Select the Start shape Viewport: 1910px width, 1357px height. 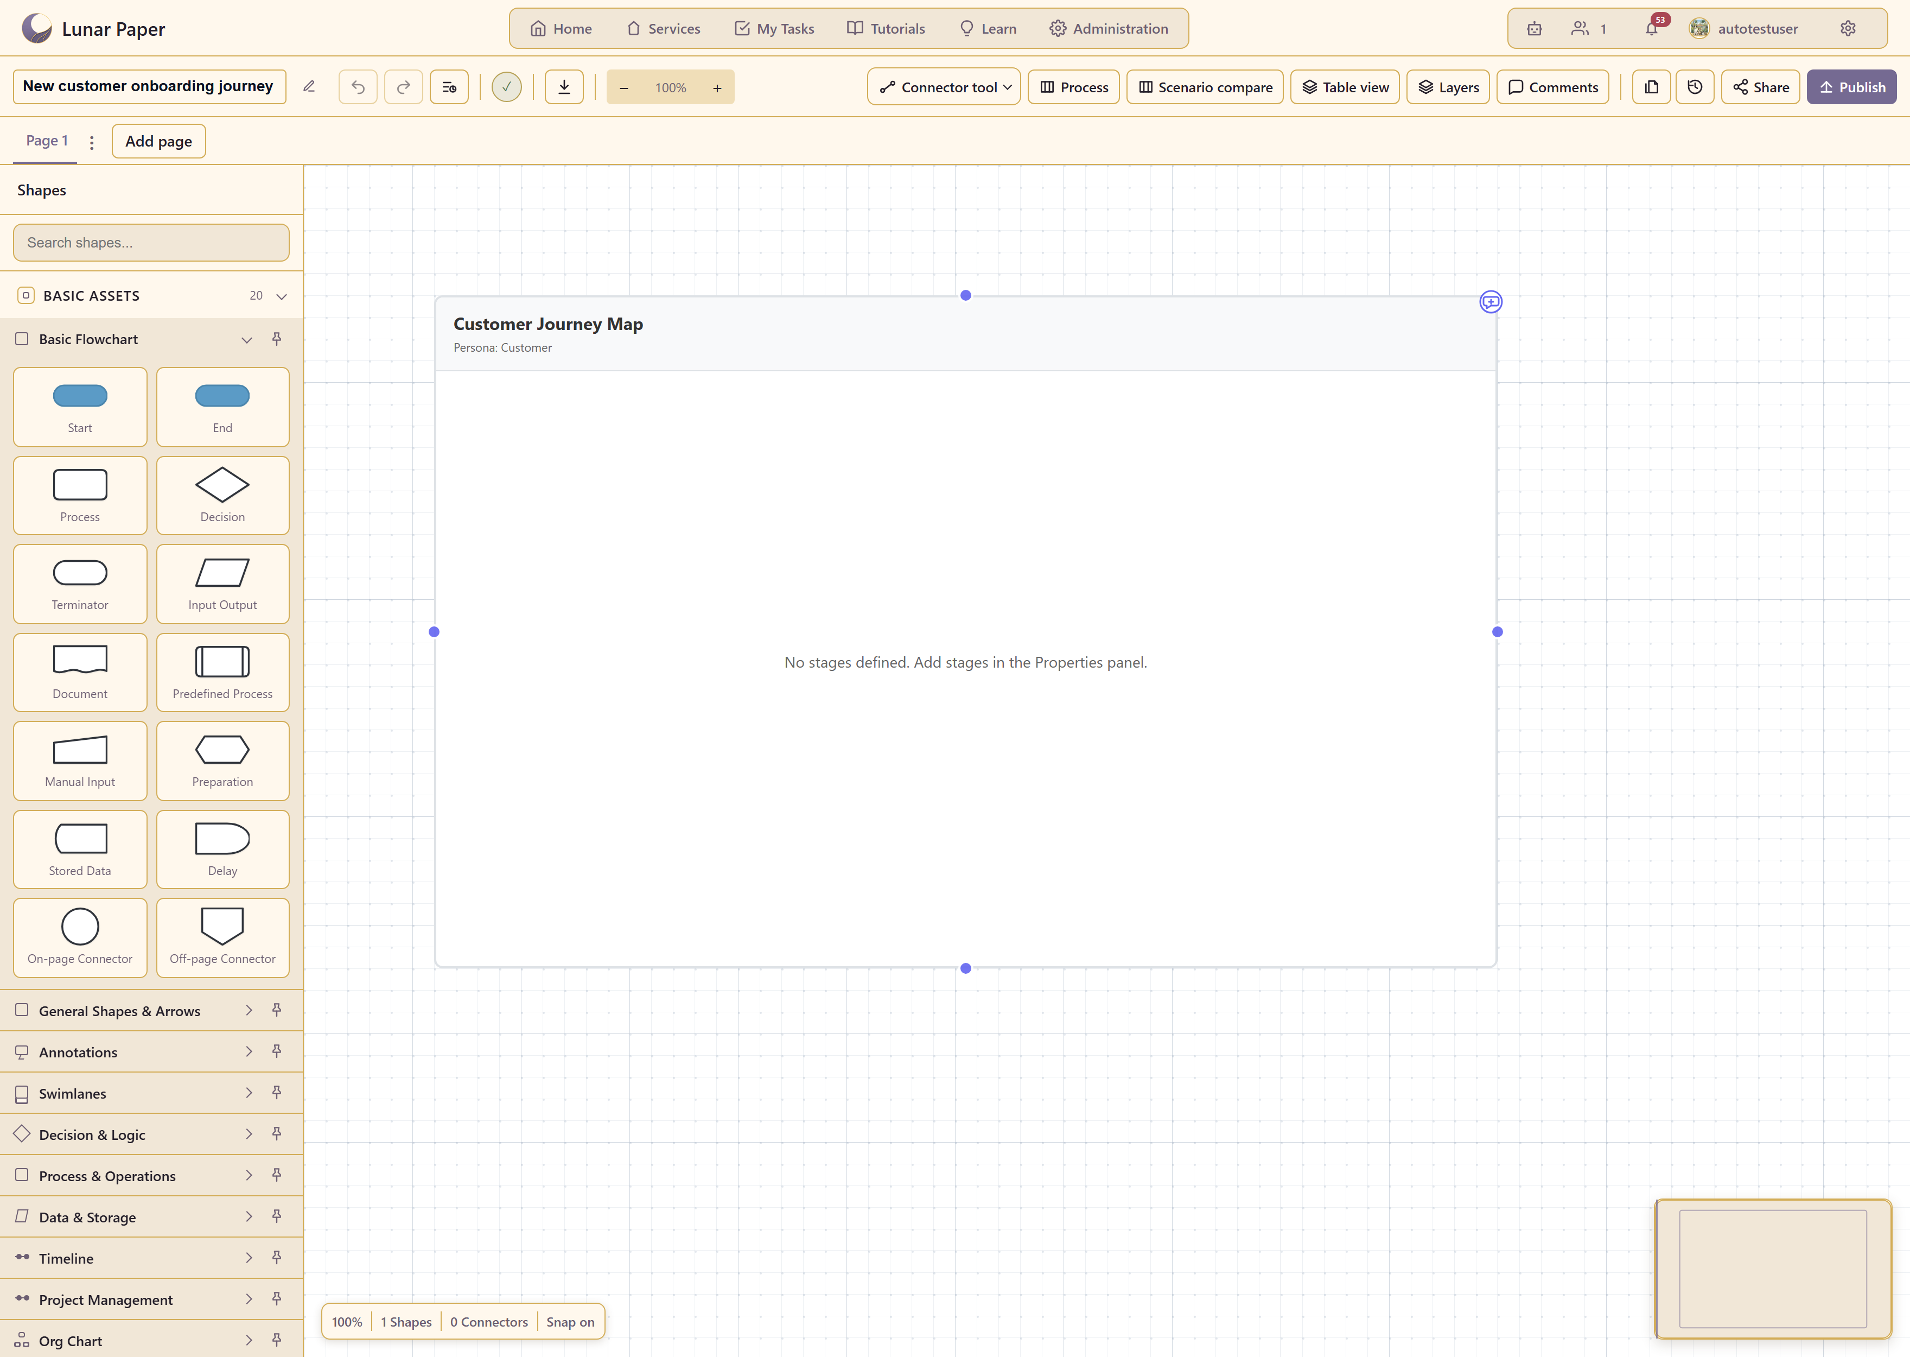[80, 407]
